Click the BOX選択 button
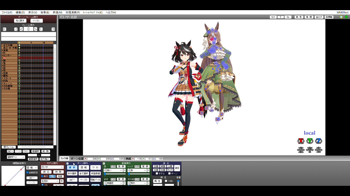This screenshot has width=350, height=196. [72, 173]
